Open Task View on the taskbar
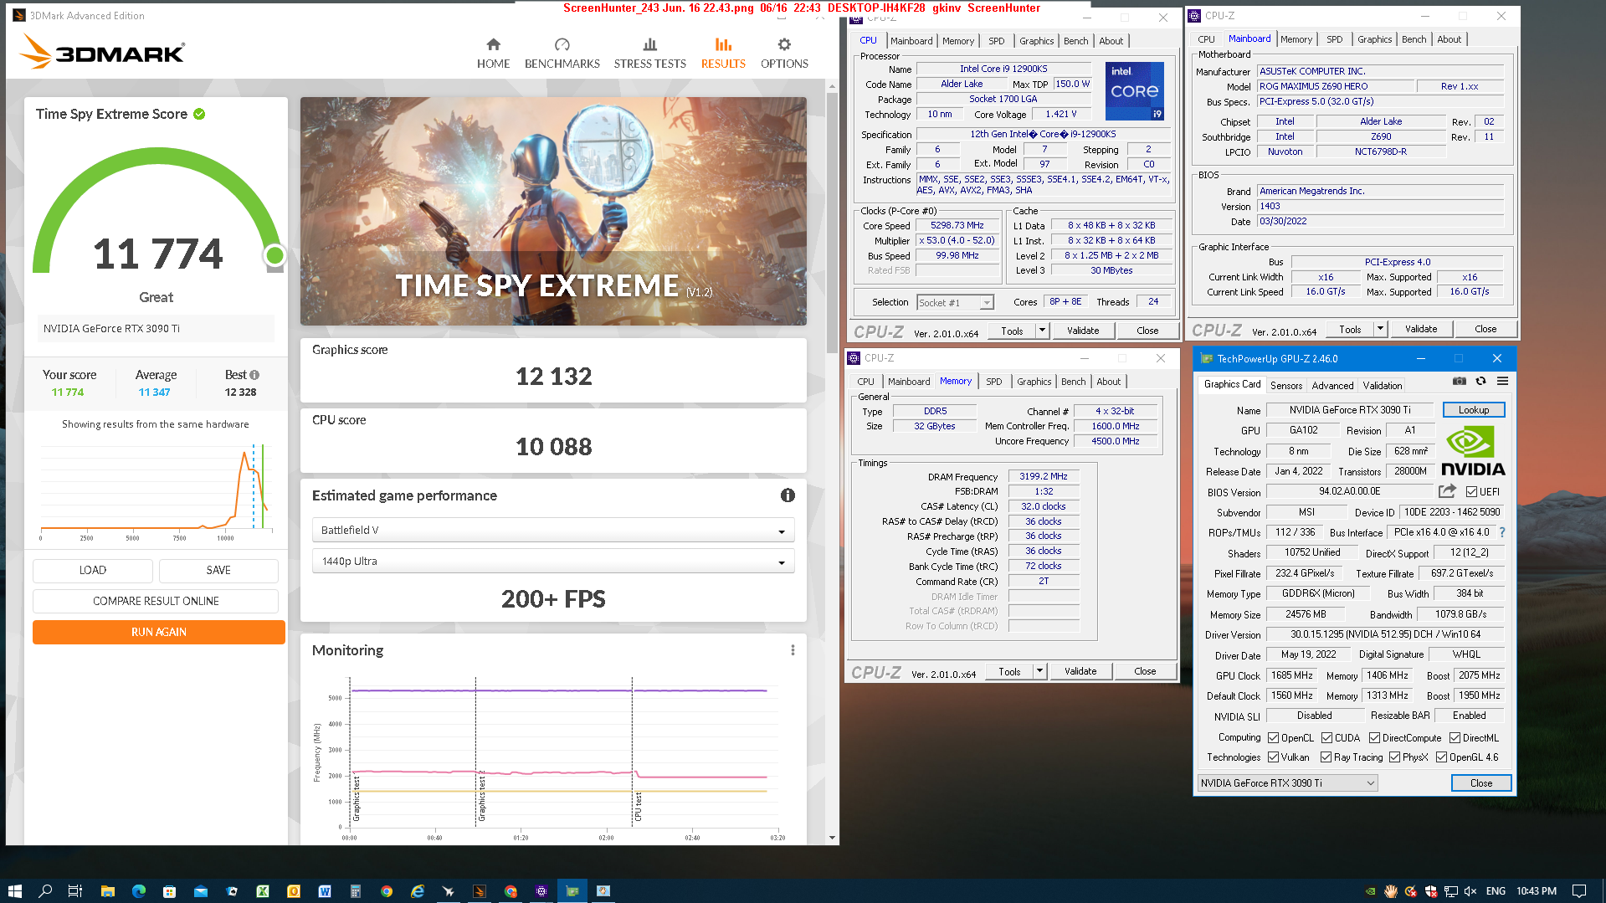Screen dimensions: 1606x903 coord(75,890)
